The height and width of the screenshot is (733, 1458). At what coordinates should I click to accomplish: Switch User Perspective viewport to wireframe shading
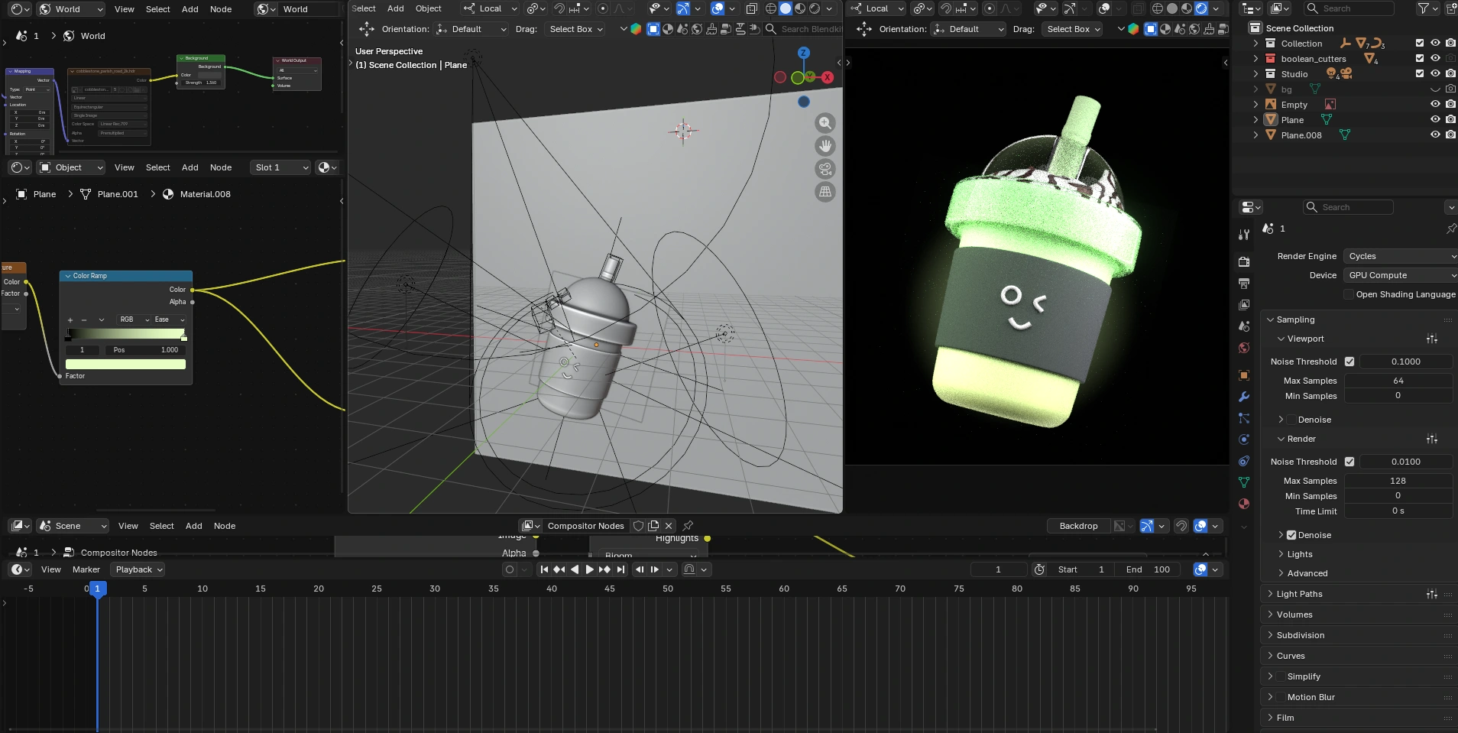coord(771,8)
